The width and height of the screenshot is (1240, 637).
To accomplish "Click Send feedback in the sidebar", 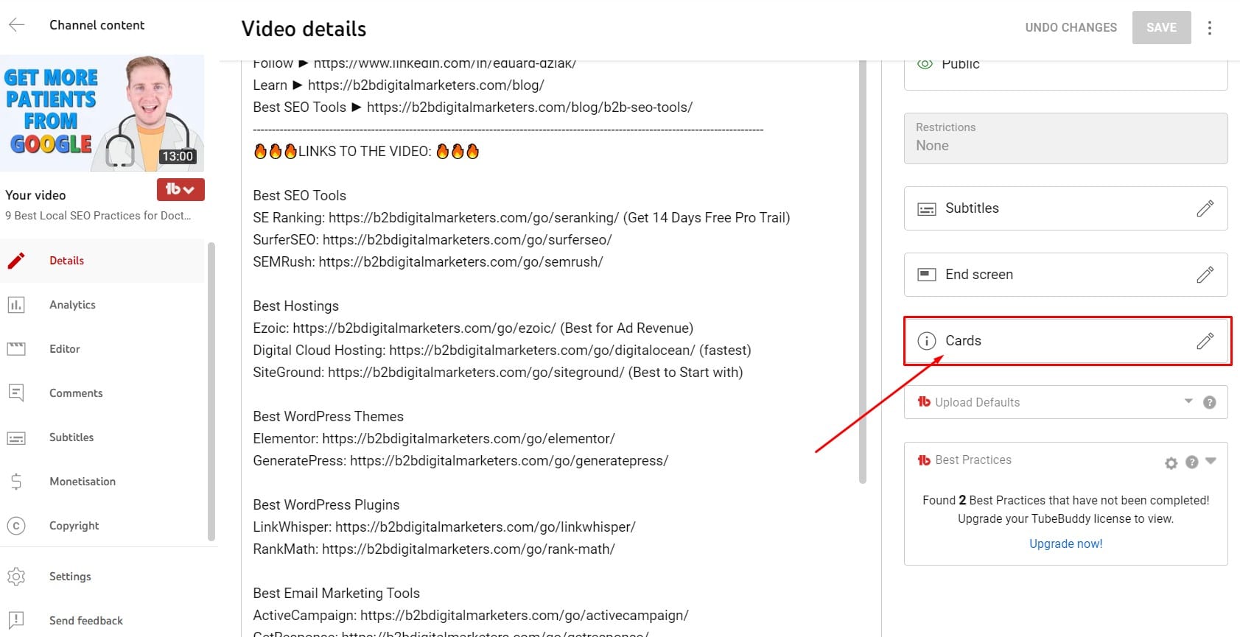I will tap(102, 621).
